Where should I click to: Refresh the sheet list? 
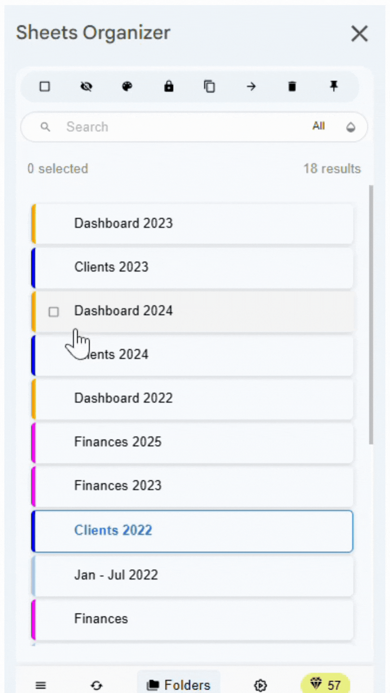[x=96, y=685]
